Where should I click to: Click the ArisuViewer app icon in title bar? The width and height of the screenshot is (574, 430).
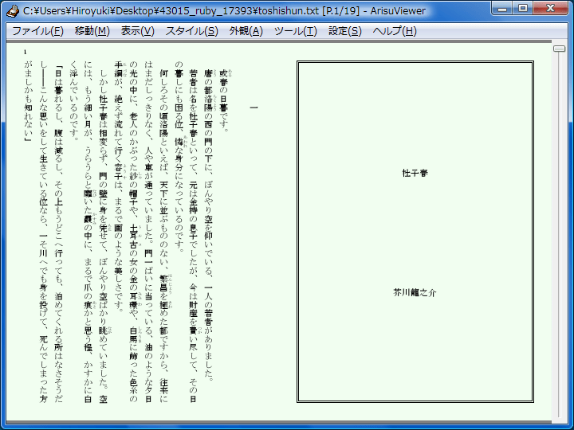click(13, 11)
